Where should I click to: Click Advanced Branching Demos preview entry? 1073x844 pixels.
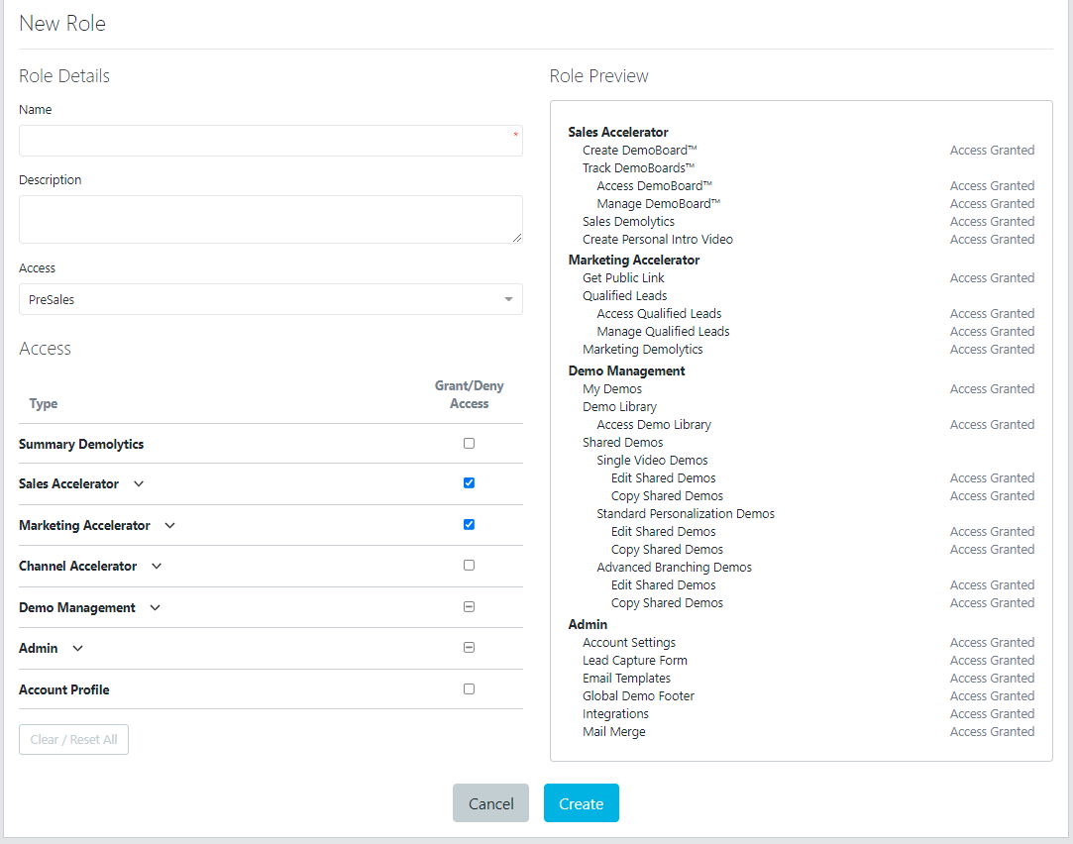[x=674, y=567]
